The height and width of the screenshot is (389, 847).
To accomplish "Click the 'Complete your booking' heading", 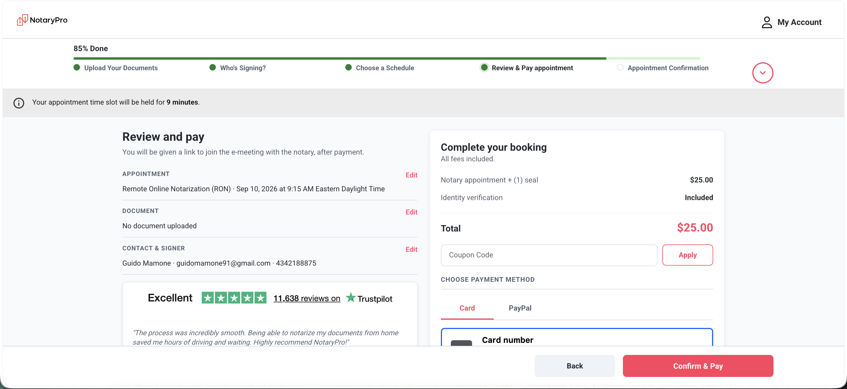I will pyautogui.click(x=493, y=147).
